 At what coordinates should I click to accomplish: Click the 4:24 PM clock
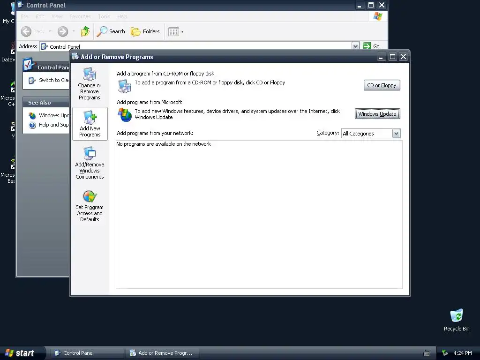tap(463, 353)
